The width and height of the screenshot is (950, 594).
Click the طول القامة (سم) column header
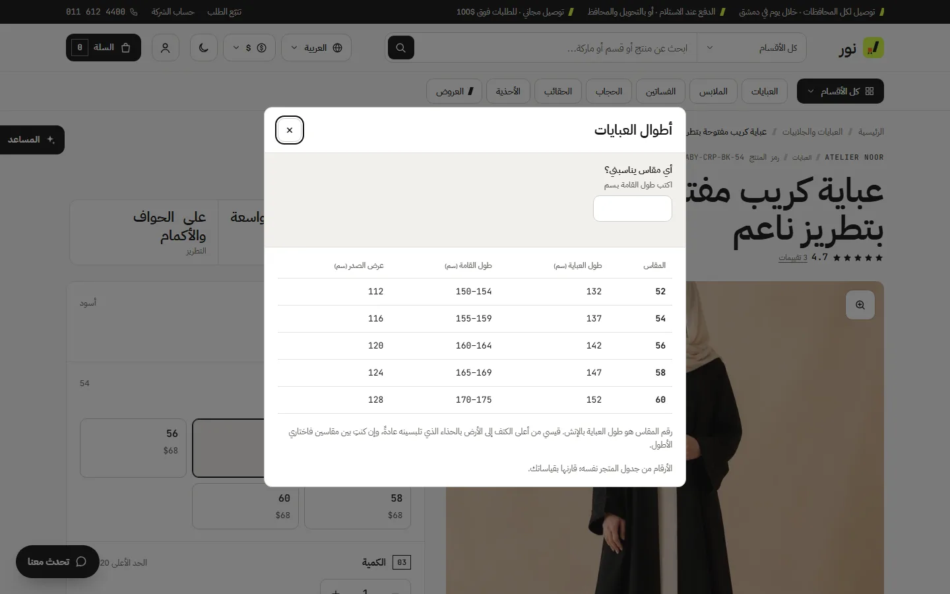pyautogui.click(x=468, y=265)
